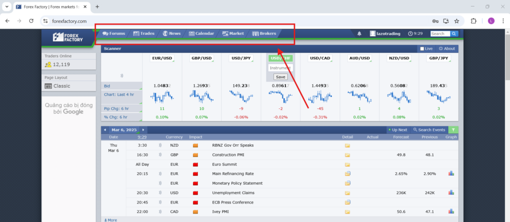Expand More calendar events
The height and width of the screenshot is (222, 510).
pos(111,220)
